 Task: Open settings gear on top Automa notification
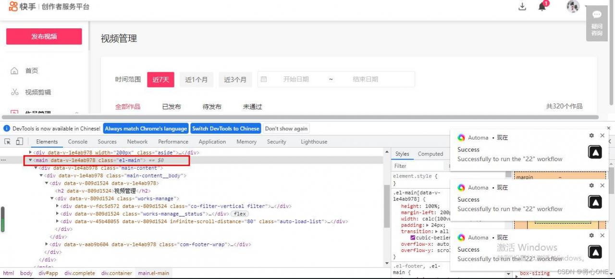click(x=591, y=136)
